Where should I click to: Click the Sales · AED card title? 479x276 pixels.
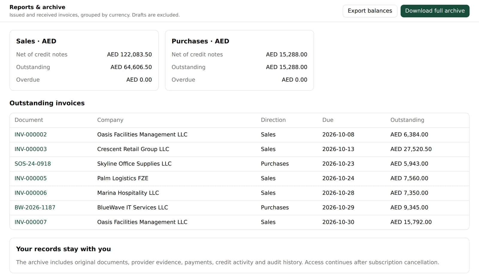click(36, 41)
